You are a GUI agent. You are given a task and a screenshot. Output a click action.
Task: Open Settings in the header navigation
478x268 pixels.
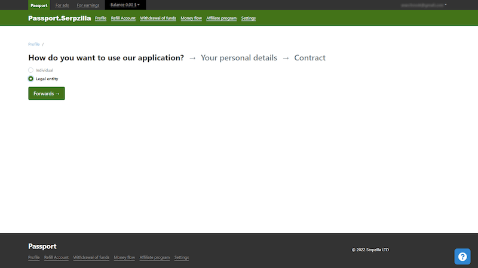[x=249, y=19]
